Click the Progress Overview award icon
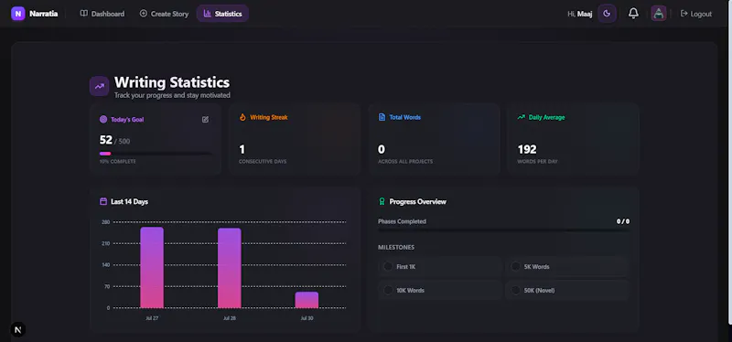Screen dimensions: 732x342 [382, 201]
